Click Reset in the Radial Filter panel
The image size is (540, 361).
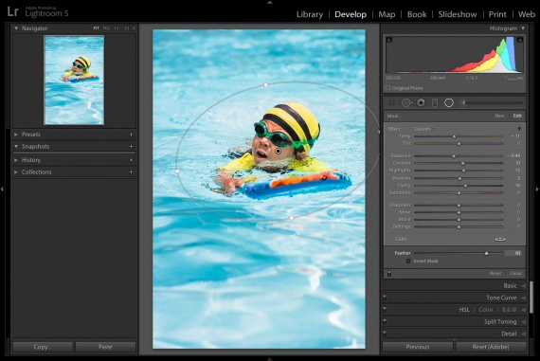(495, 274)
